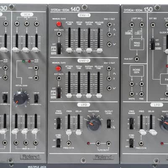The height and width of the screenshot is (168, 168).
Task: Click the ENV-1 inverted output jack
Action: [x=109, y=44]
